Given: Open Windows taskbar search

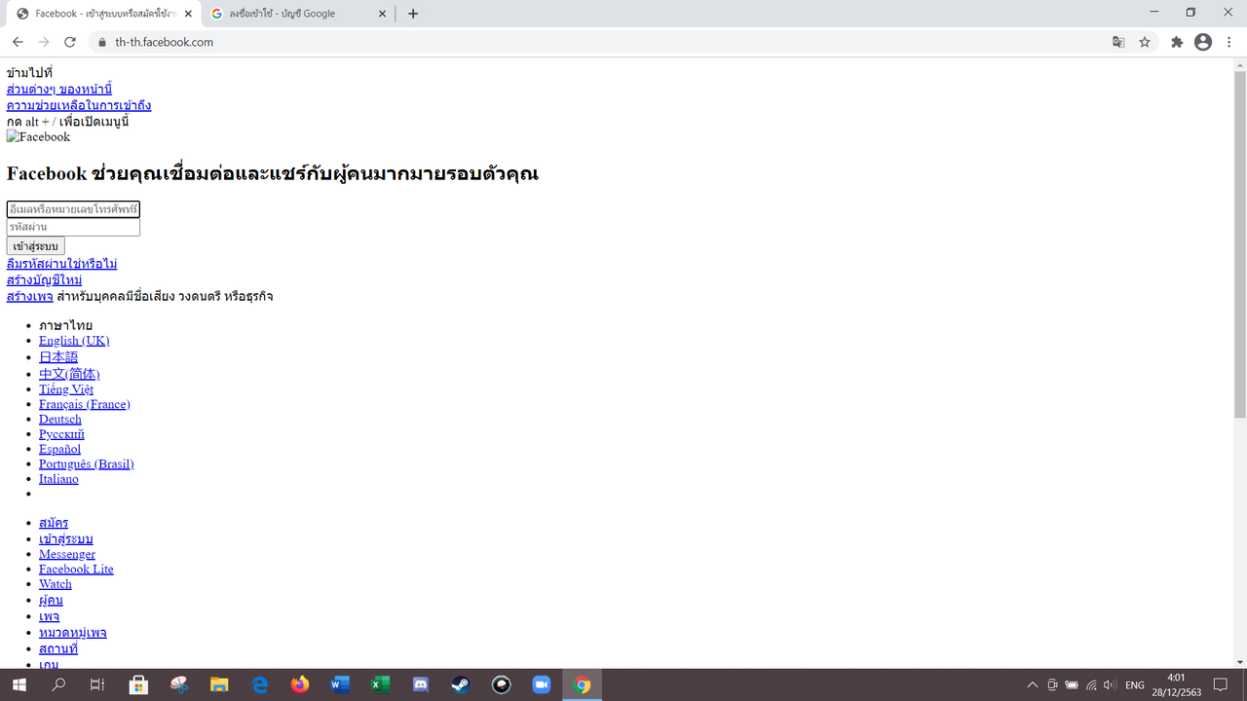Looking at the screenshot, I should coord(58,684).
